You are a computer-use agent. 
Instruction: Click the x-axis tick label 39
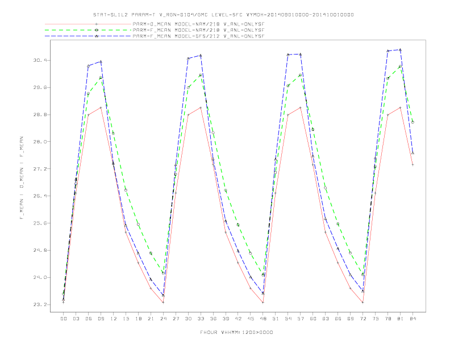[226, 319]
